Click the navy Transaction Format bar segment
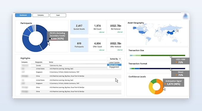202x111 pixels. pos(162,68)
